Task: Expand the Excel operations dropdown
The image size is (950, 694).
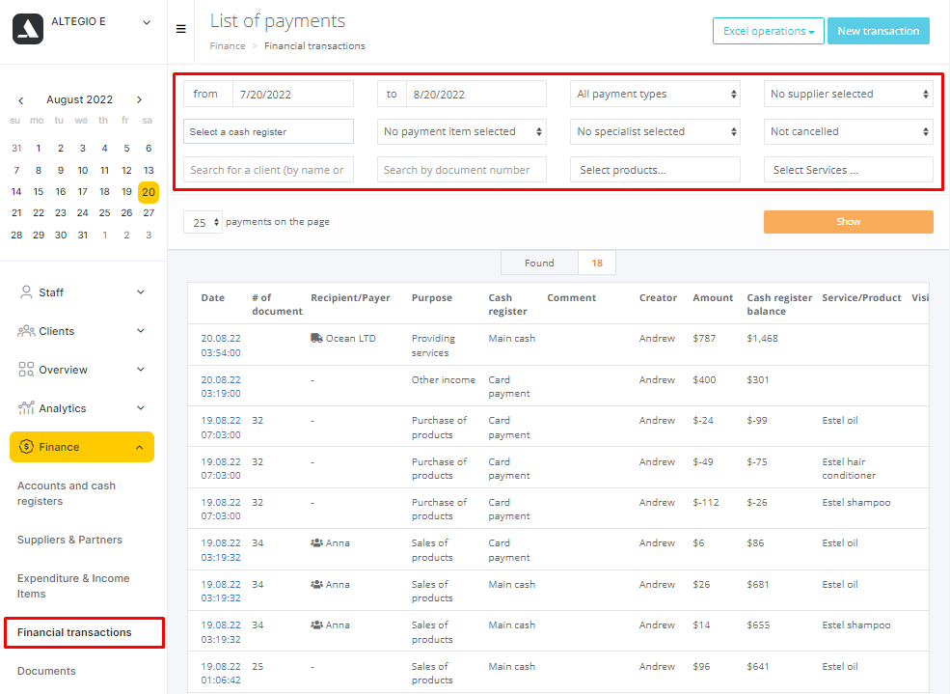Action: [768, 31]
